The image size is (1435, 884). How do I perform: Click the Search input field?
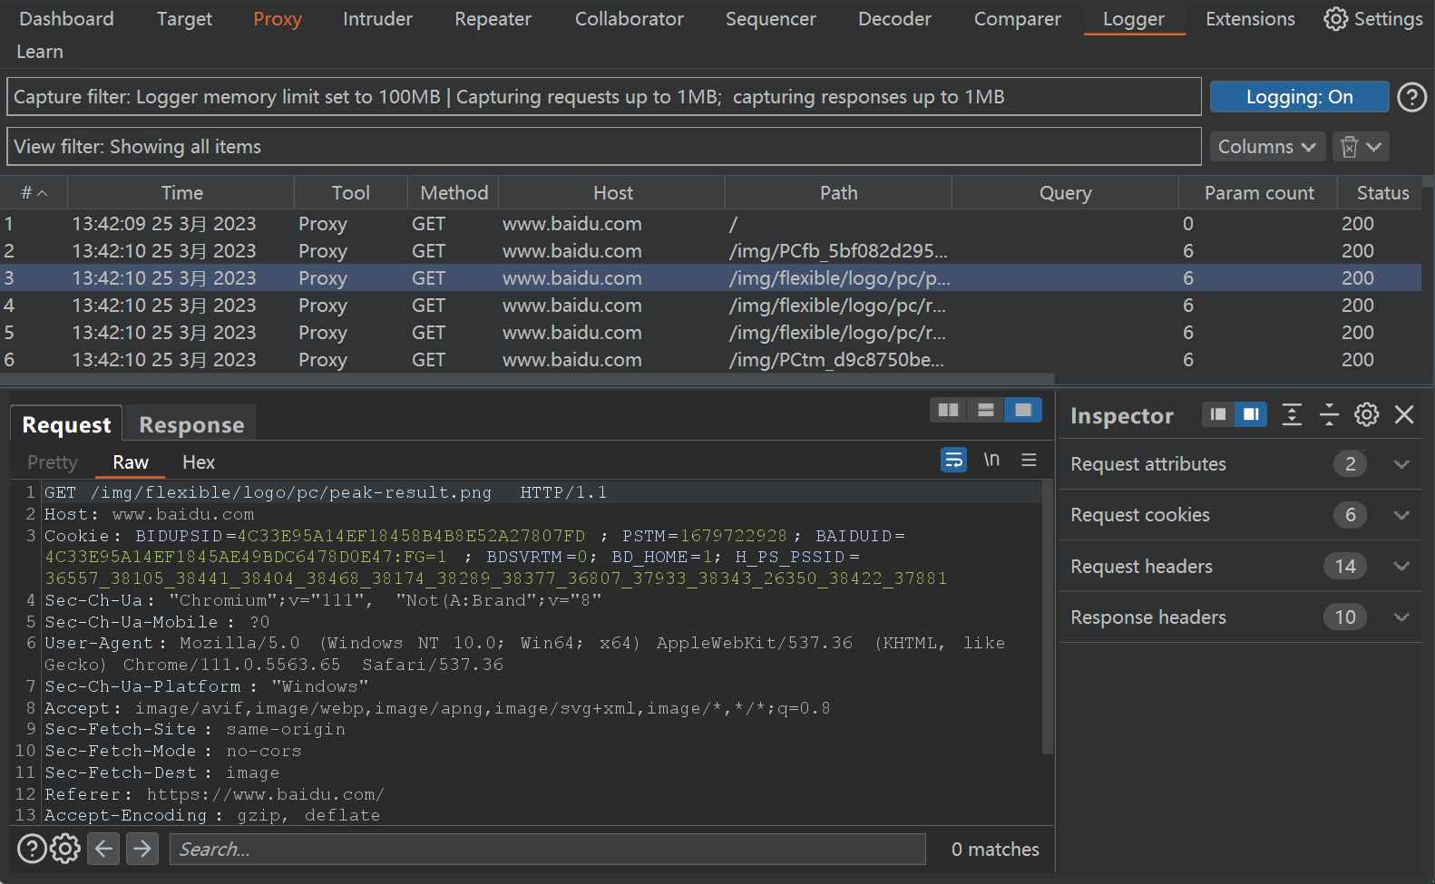(x=547, y=849)
